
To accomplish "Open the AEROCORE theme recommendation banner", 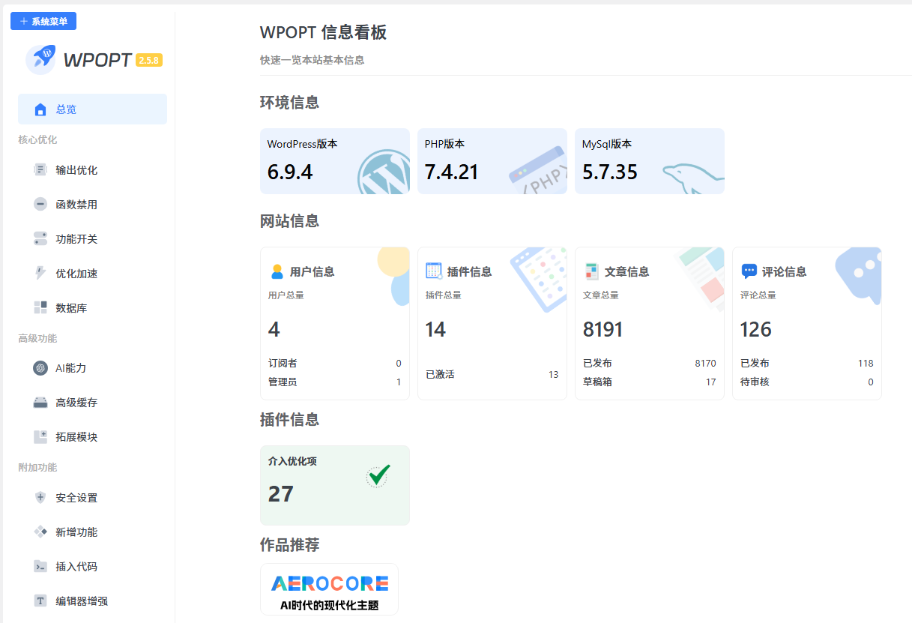I will click(x=329, y=589).
